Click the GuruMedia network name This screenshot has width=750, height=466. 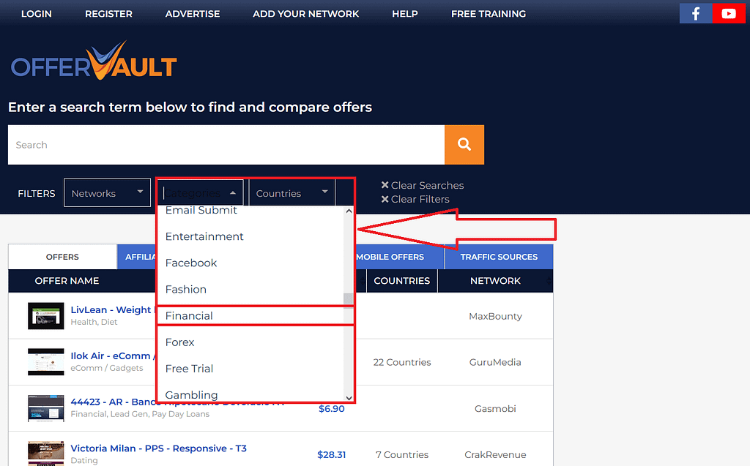(495, 362)
